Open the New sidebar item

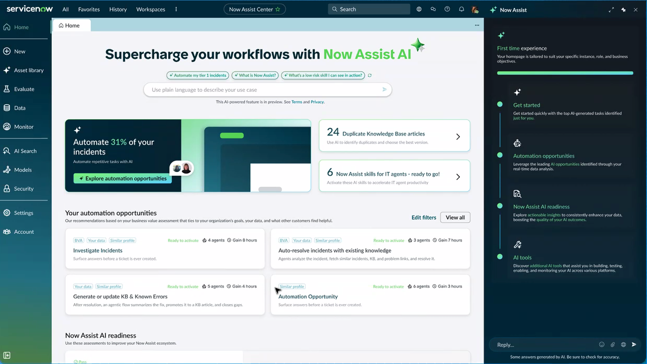click(15, 51)
